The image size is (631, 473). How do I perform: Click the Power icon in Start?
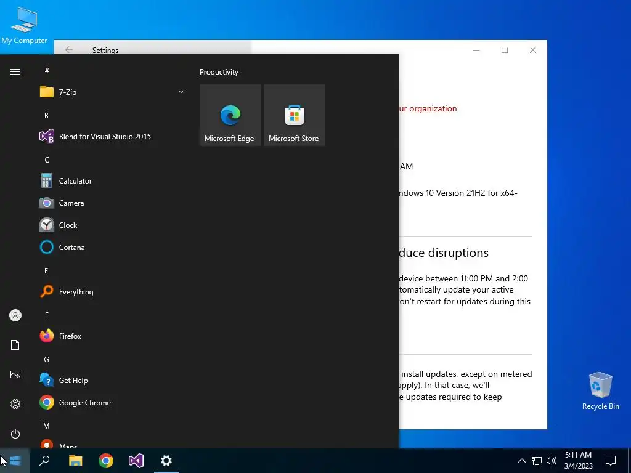tap(15, 434)
